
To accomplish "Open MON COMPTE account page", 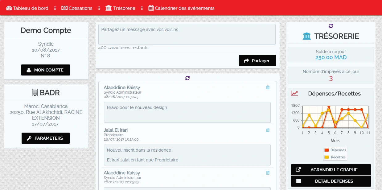I will (46, 70).
